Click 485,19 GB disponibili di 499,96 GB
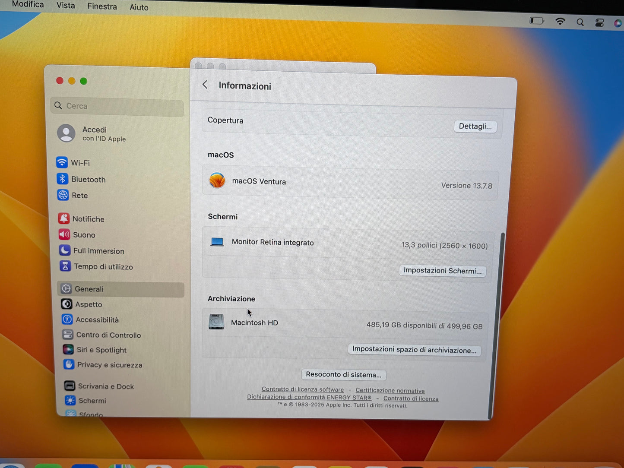 pos(424,326)
